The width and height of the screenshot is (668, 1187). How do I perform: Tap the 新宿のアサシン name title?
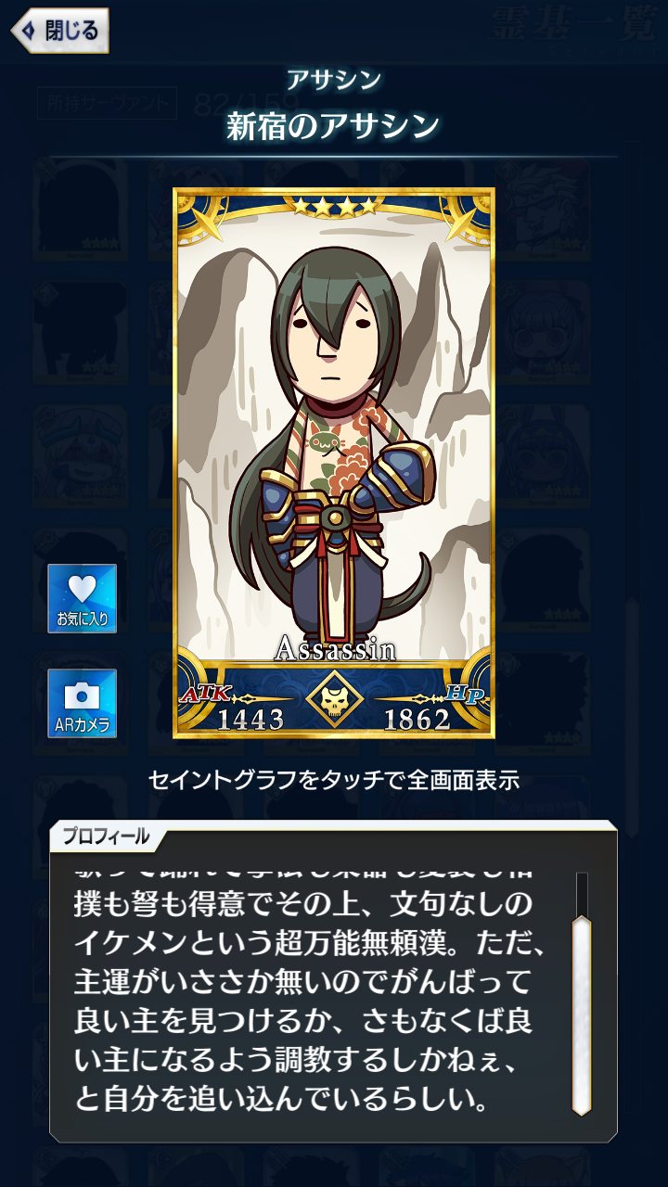333,126
